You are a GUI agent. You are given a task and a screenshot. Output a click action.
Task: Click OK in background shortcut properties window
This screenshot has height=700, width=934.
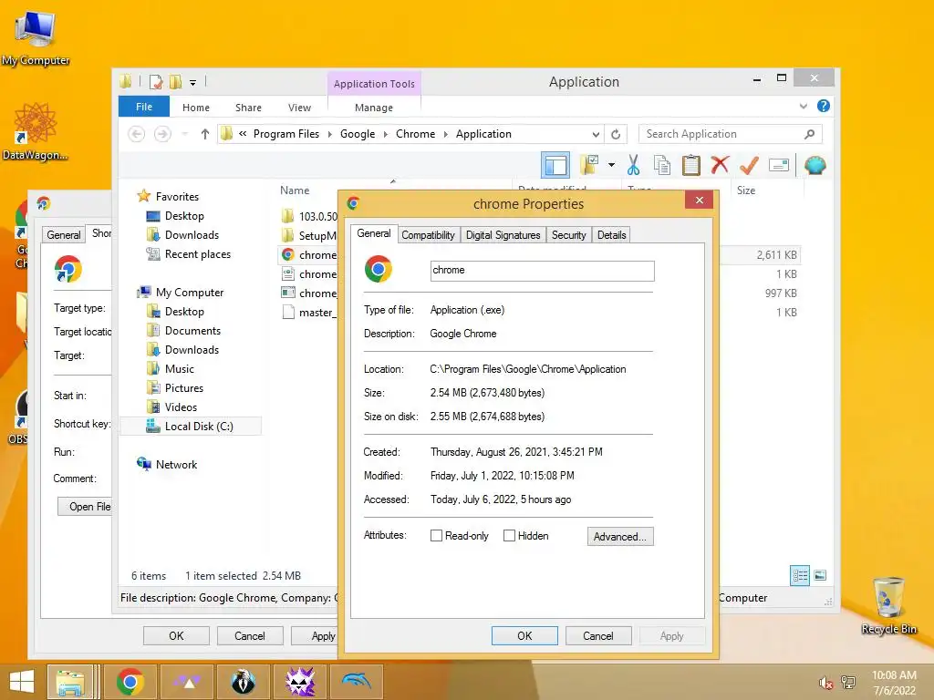(176, 635)
